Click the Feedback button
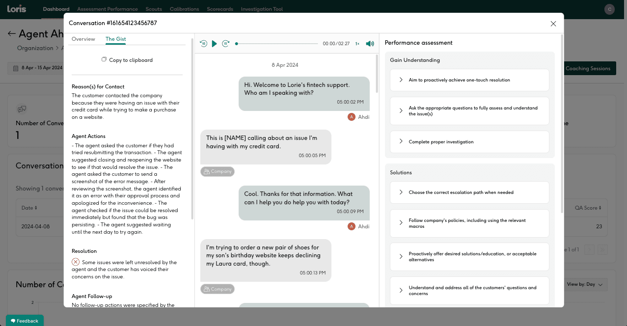627x326 pixels. pos(25,321)
